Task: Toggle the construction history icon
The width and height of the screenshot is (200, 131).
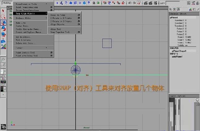Action: point(139,3)
